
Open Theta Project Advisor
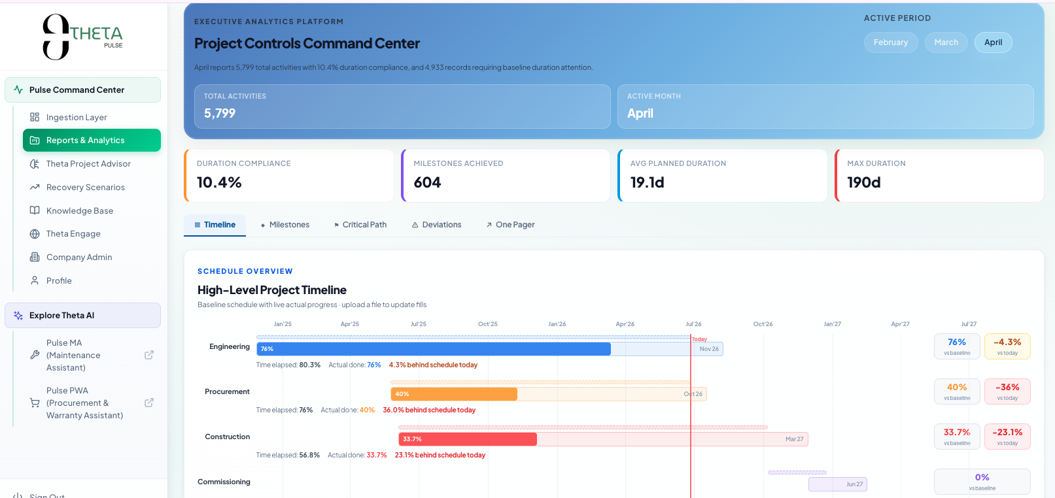pyautogui.click(x=92, y=164)
